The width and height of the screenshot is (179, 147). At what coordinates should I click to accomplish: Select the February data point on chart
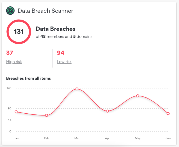click(47, 115)
